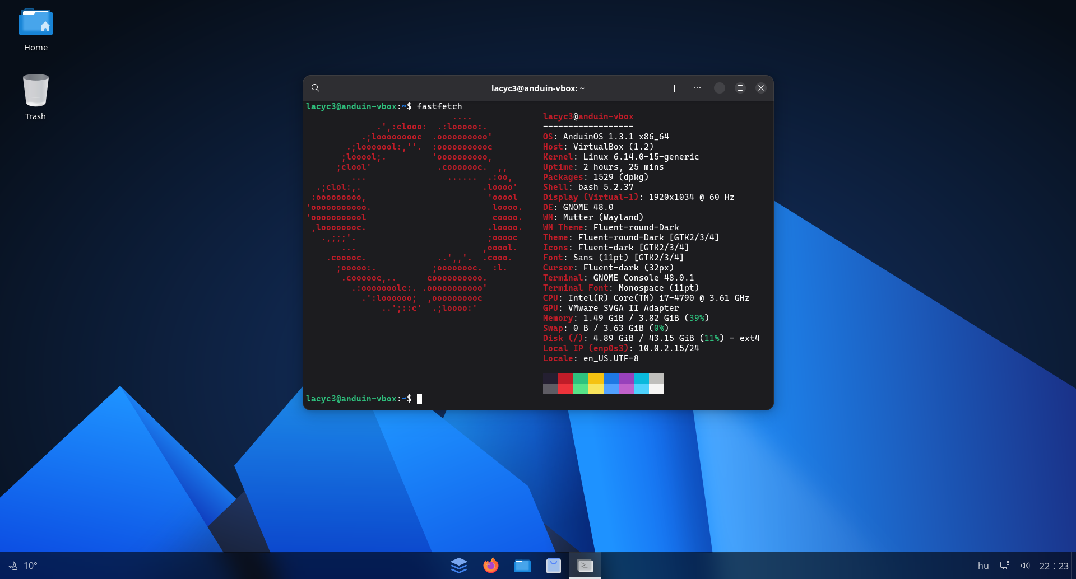Click the Icons: Fluent-dark line
Screen dimensions: 1076x579
click(616, 248)
